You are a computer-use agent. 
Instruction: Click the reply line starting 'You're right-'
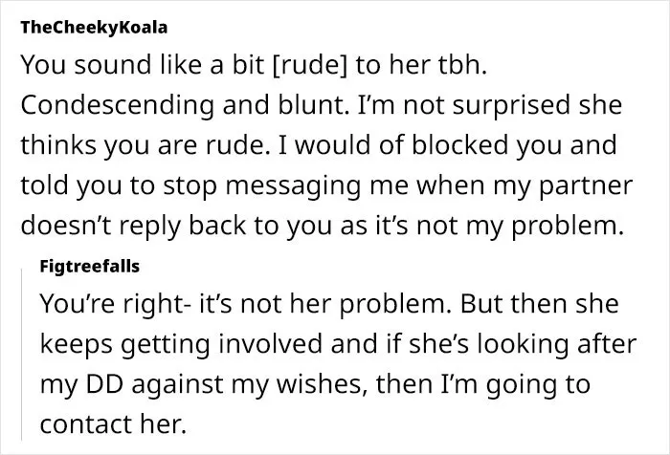click(329, 304)
